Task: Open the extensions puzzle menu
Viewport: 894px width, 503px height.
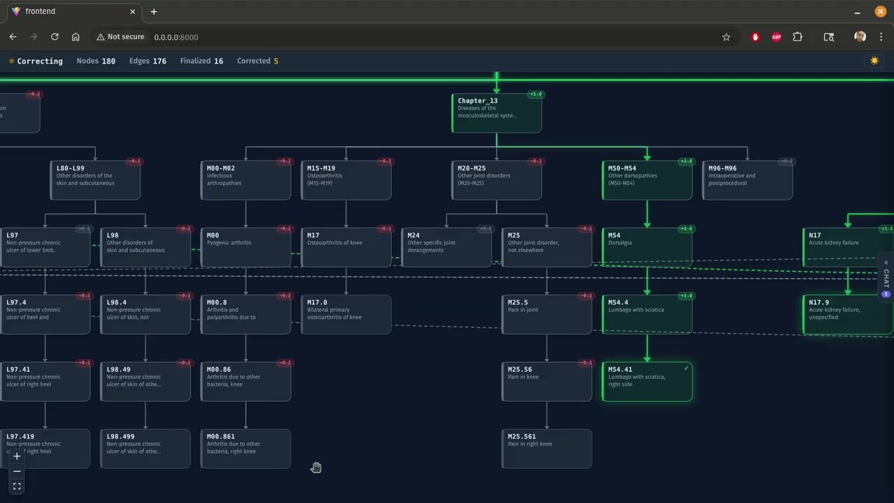Action: 798,37
